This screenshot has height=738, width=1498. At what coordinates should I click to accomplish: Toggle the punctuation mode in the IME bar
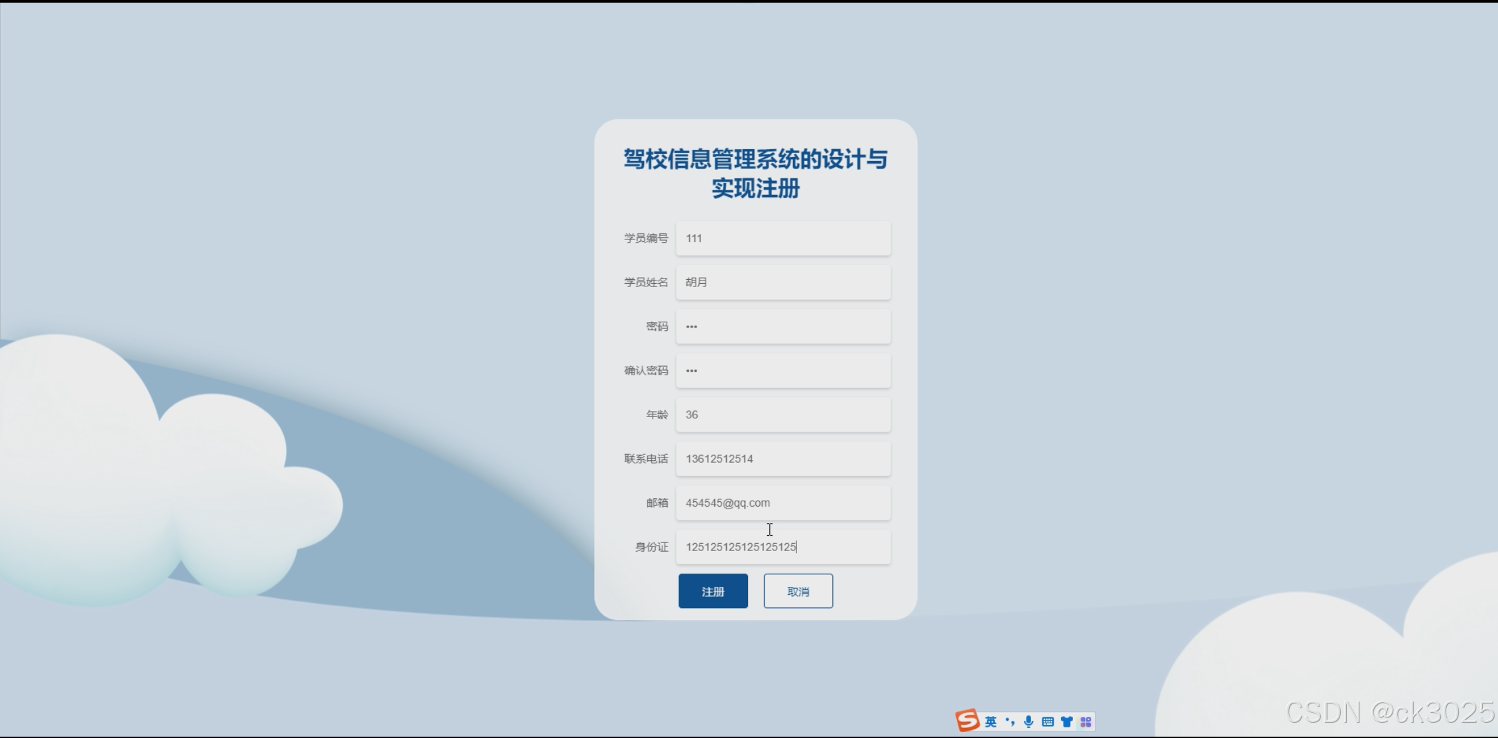(x=1010, y=721)
